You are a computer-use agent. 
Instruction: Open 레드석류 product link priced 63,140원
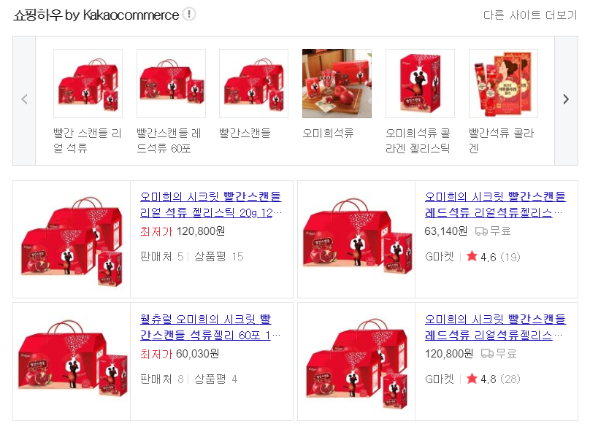point(495,204)
